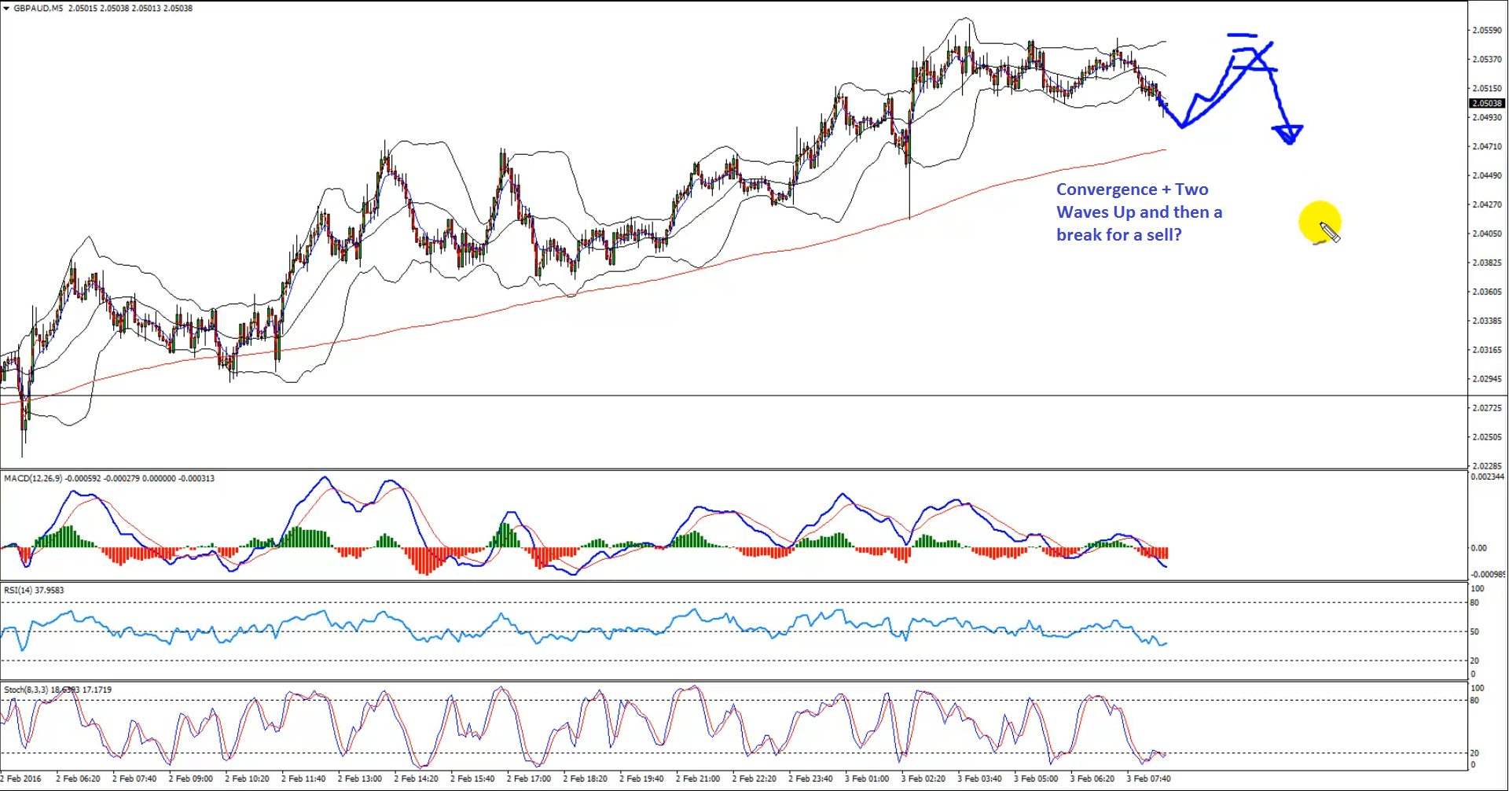This screenshot has height=791, width=1509.
Task: Click the blue hand-drawn down arrowhead
Action: point(1287,134)
